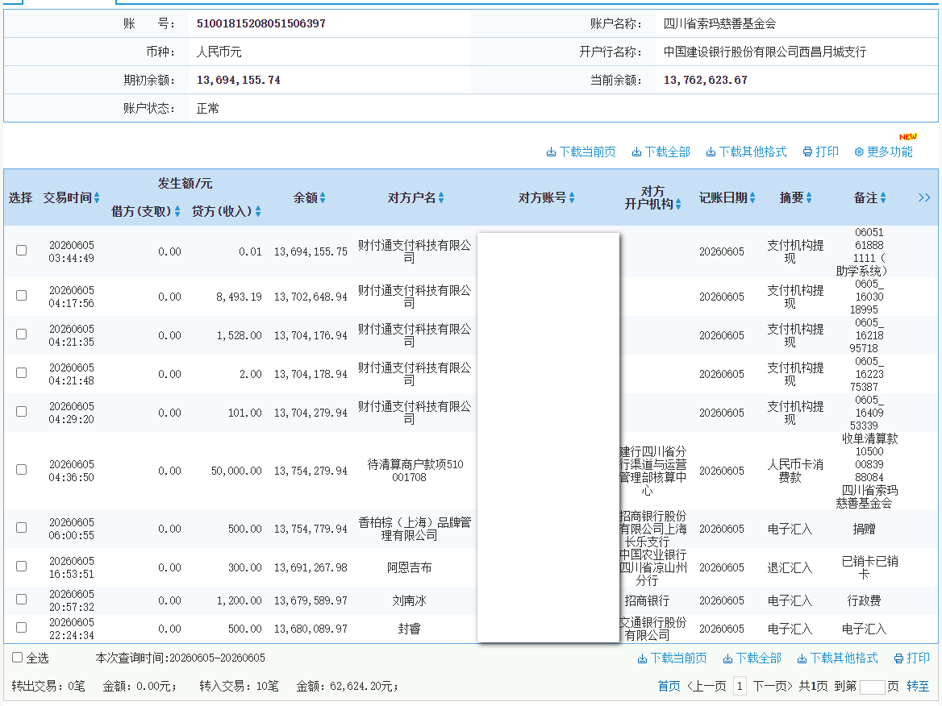This screenshot has width=942, height=706.
Task: Click current balance 13,762,623.67
Action: pos(706,80)
